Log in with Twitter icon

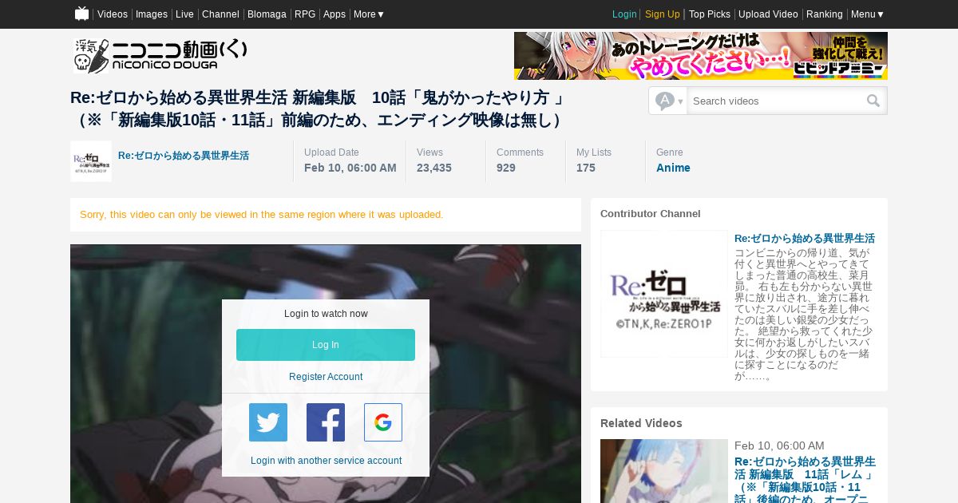click(x=268, y=422)
